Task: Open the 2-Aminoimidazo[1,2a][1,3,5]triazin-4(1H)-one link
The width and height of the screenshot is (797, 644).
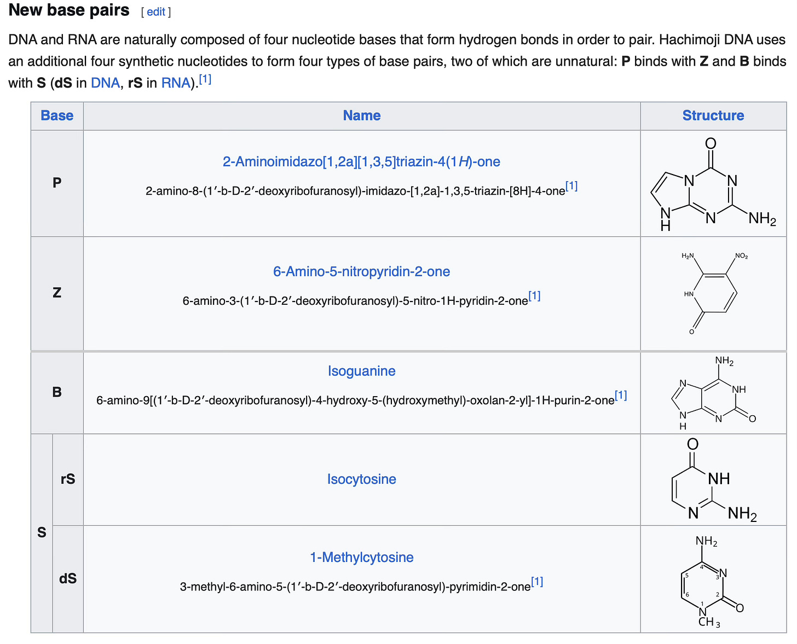Action: tap(361, 162)
